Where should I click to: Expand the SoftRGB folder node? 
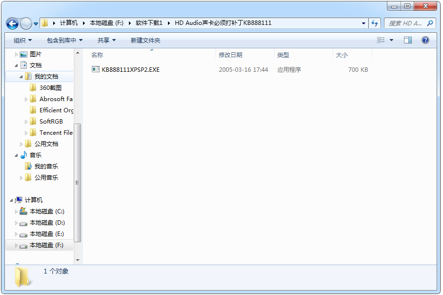(26, 122)
